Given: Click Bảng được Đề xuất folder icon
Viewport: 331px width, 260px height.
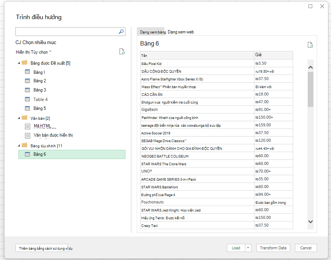Looking at the screenshot, I should (25, 62).
